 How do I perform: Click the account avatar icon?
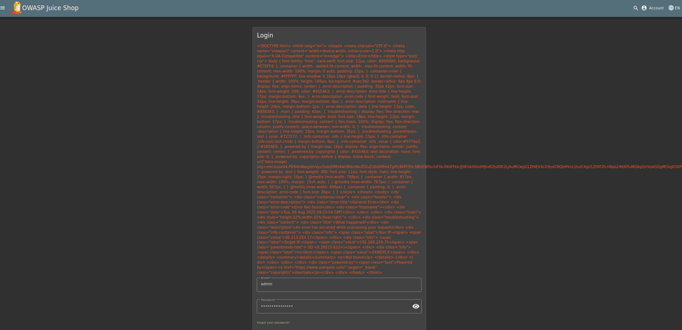click(644, 8)
